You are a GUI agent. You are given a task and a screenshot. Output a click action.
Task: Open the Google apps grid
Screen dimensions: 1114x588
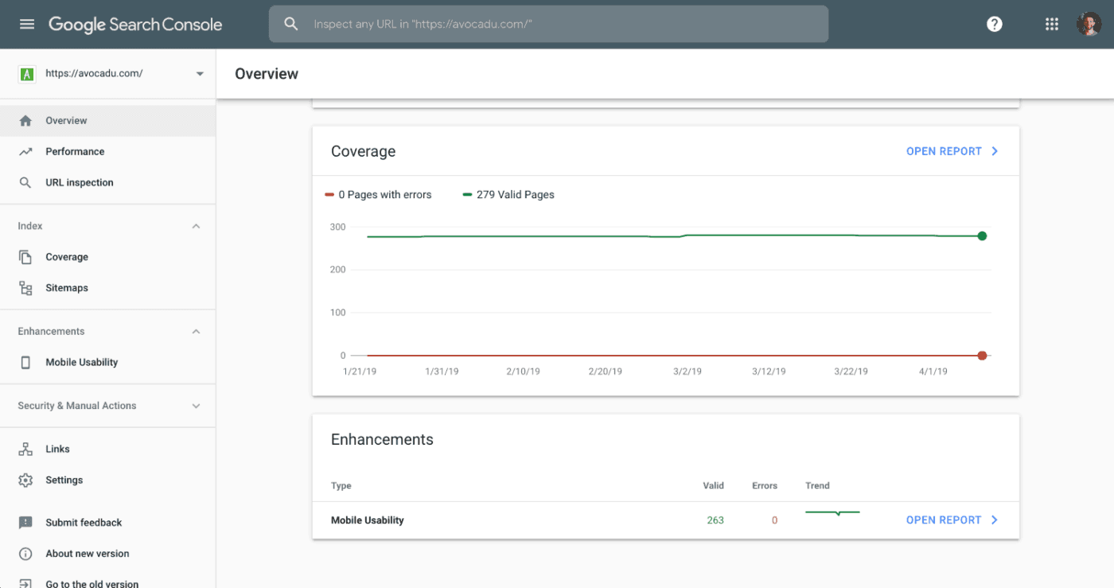coord(1051,23)
